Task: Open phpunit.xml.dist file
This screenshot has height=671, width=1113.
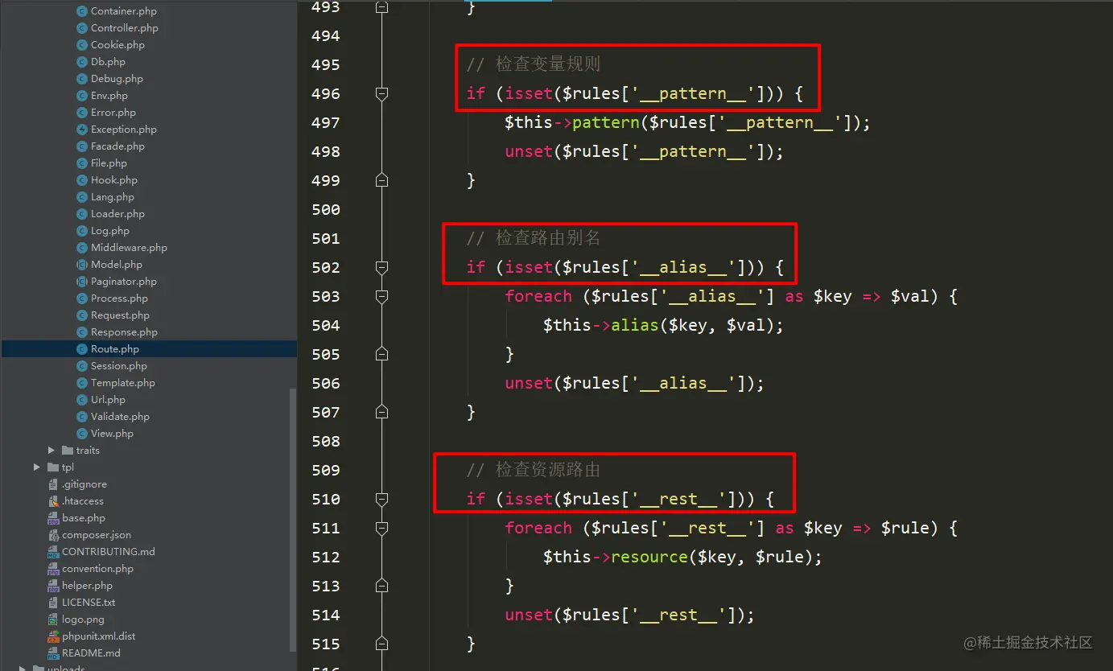Action: (99, 636)
